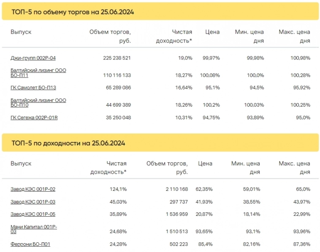Follow the ГК Сегежа 002Р-01R link

[x=34, y=118]
